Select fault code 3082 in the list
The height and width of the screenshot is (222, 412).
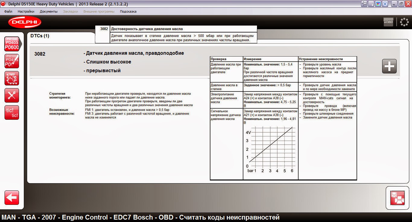click(x=40, y=54)
